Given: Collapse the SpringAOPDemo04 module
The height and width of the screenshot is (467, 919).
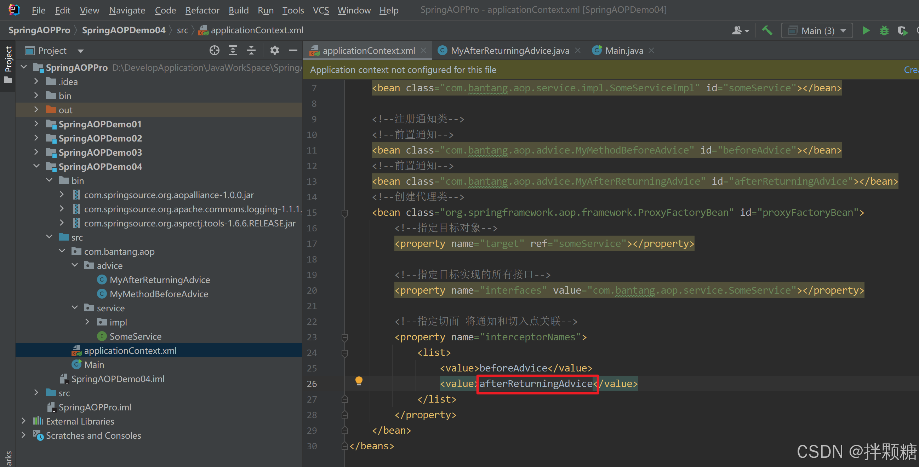Looking at the screenshot, I should click(36, 167).
